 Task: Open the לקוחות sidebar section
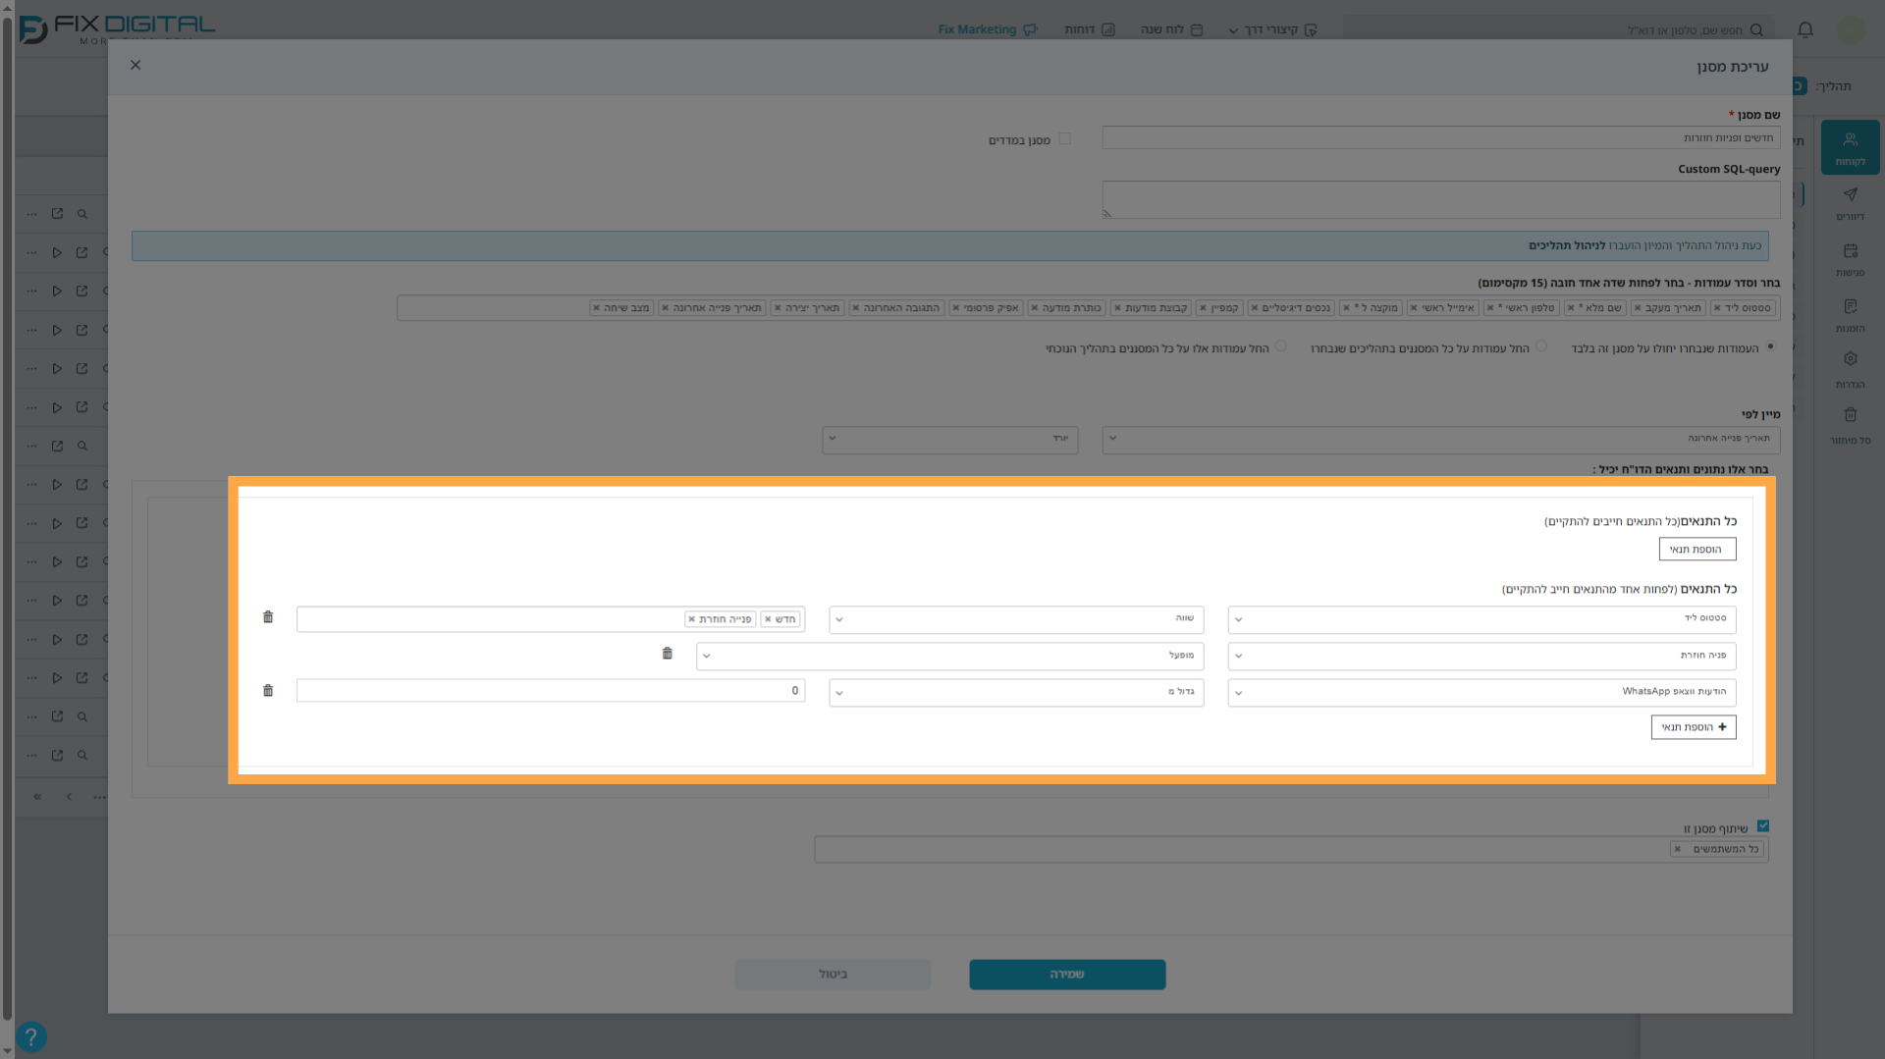(1850, 148)
